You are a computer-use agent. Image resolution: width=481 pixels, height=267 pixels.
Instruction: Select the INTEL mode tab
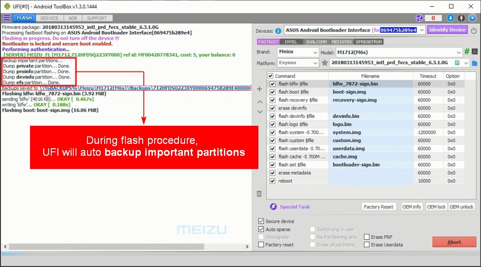pyautogui.click(x=291, y=41)
